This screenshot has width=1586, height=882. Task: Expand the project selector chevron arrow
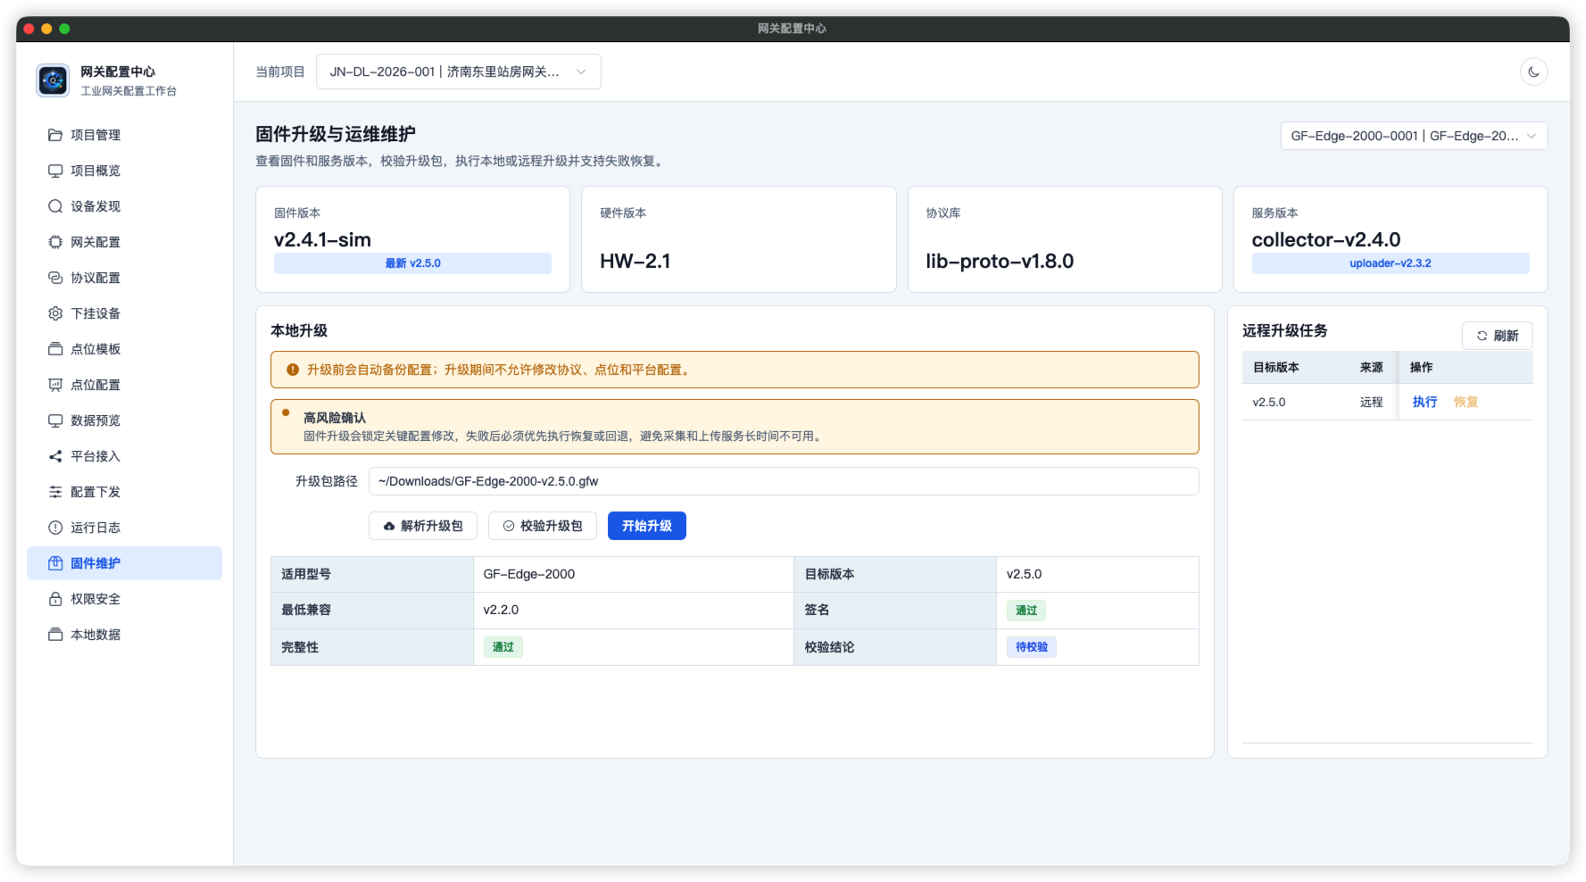[x=581, y=71]
